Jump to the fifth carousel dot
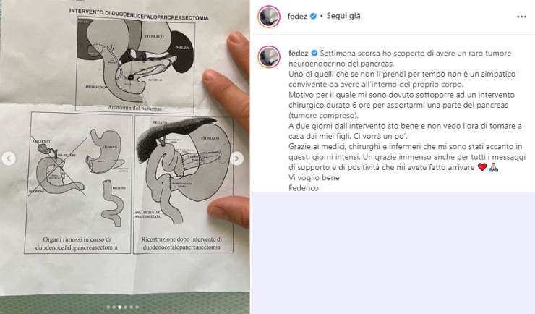The width and height of the screenshot is (535, 314). click(132, 307)
